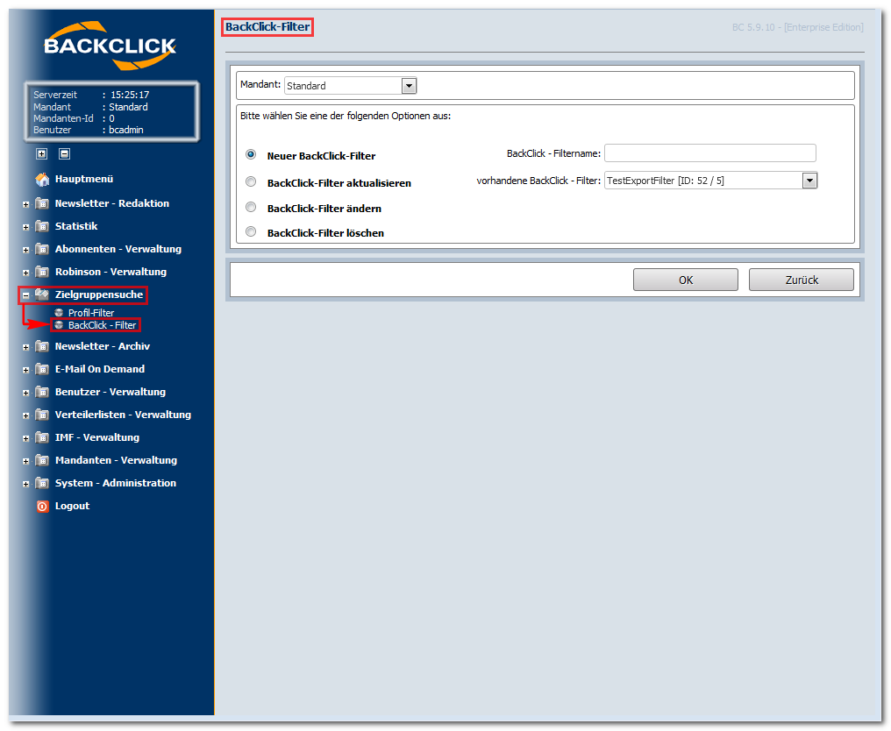The image size is (891, 731).
Task: Click the BACKCLICK logo
Action: pyautogui.click(x=110, y=46)
